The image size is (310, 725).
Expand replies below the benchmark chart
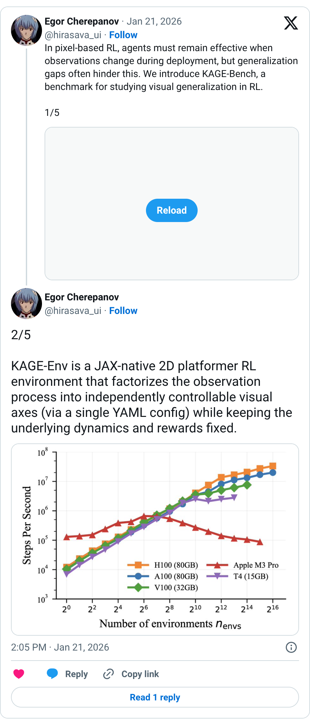click(x=155, y=697)
